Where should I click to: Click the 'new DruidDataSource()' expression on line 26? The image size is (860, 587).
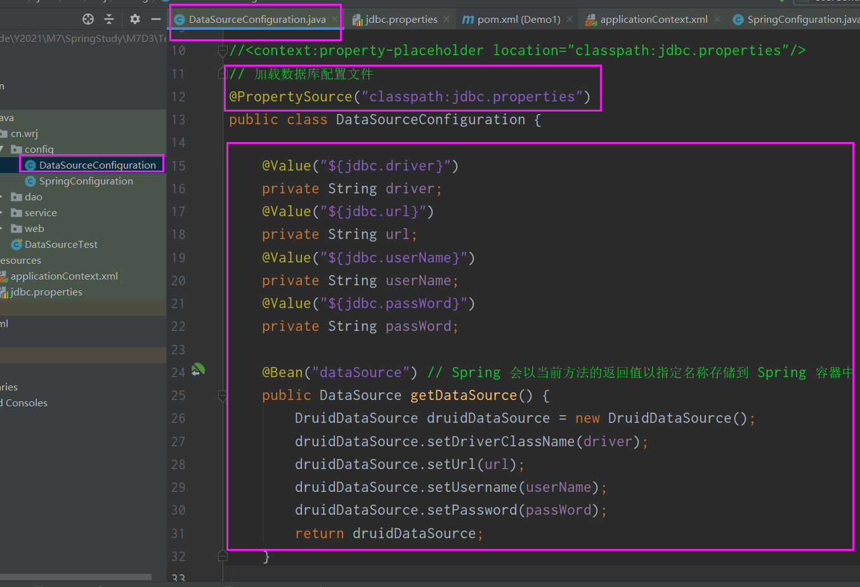662,418
